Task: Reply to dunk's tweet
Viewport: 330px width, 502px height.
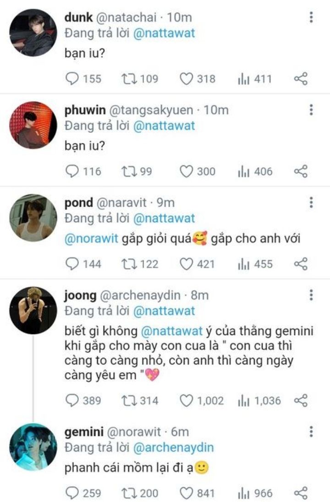Action: point(73,79)
